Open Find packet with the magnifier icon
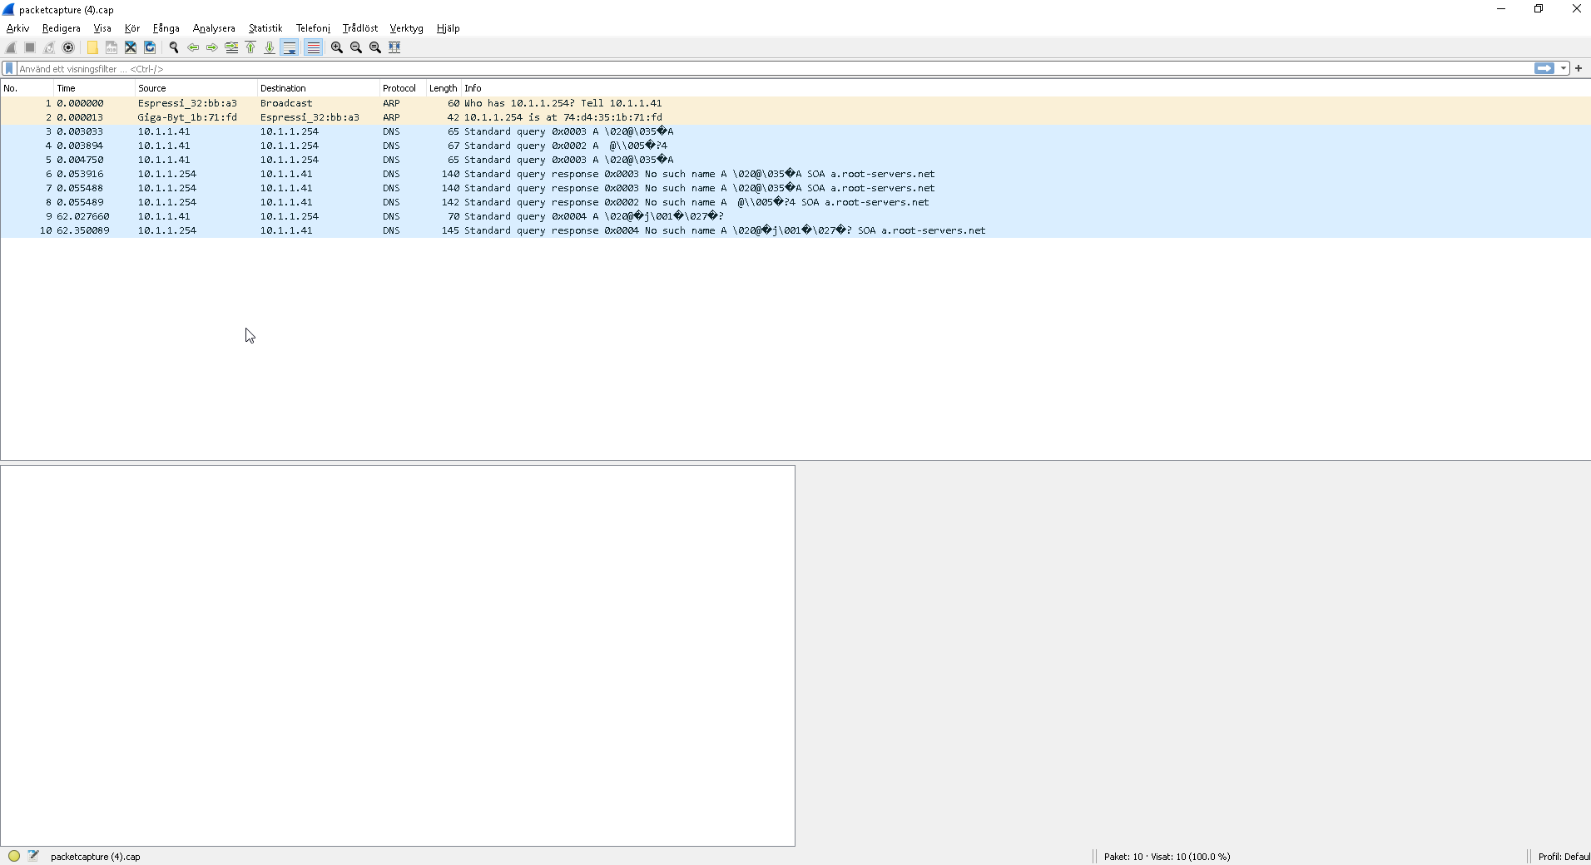 coord(174,47)
